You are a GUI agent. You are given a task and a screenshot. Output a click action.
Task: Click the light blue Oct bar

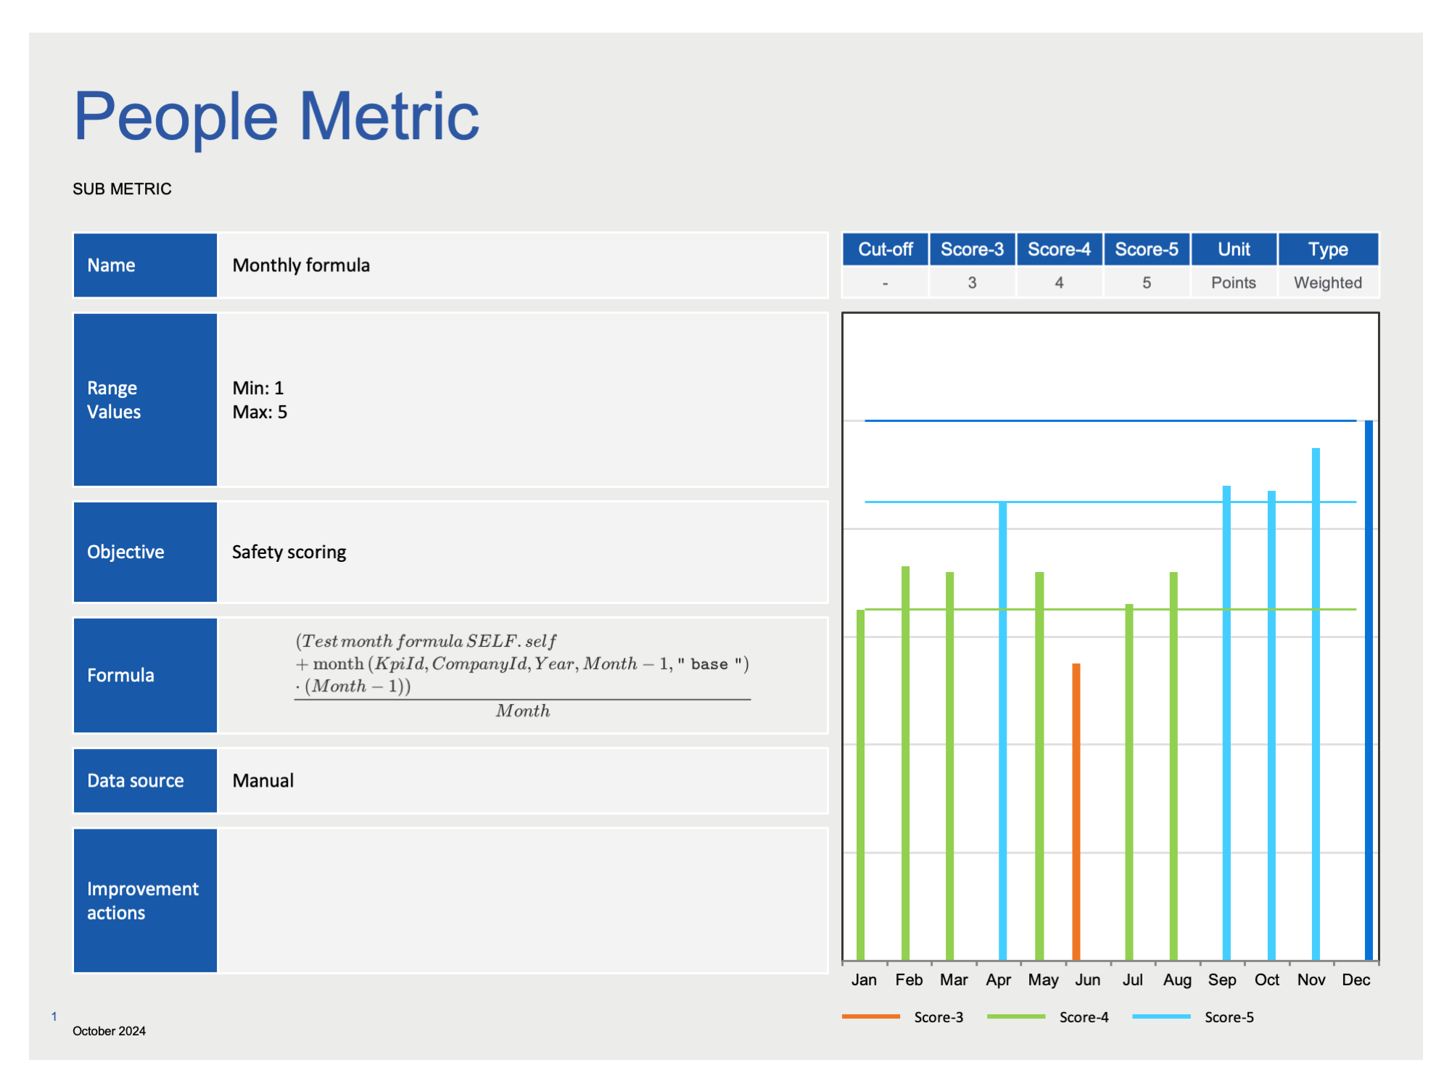click(1271, 725)
